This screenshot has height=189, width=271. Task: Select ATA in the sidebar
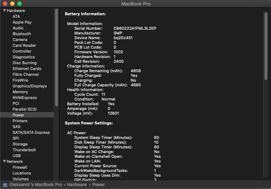16,16
